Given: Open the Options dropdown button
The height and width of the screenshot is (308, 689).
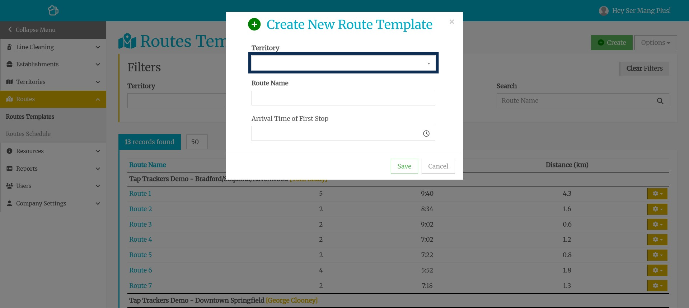Looking at the screenshot, I should coord(655,43).
